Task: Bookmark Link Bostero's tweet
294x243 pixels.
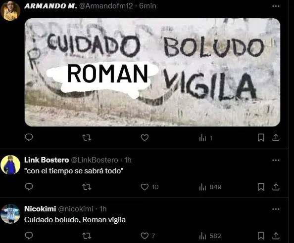Action: tap(261, 187)
